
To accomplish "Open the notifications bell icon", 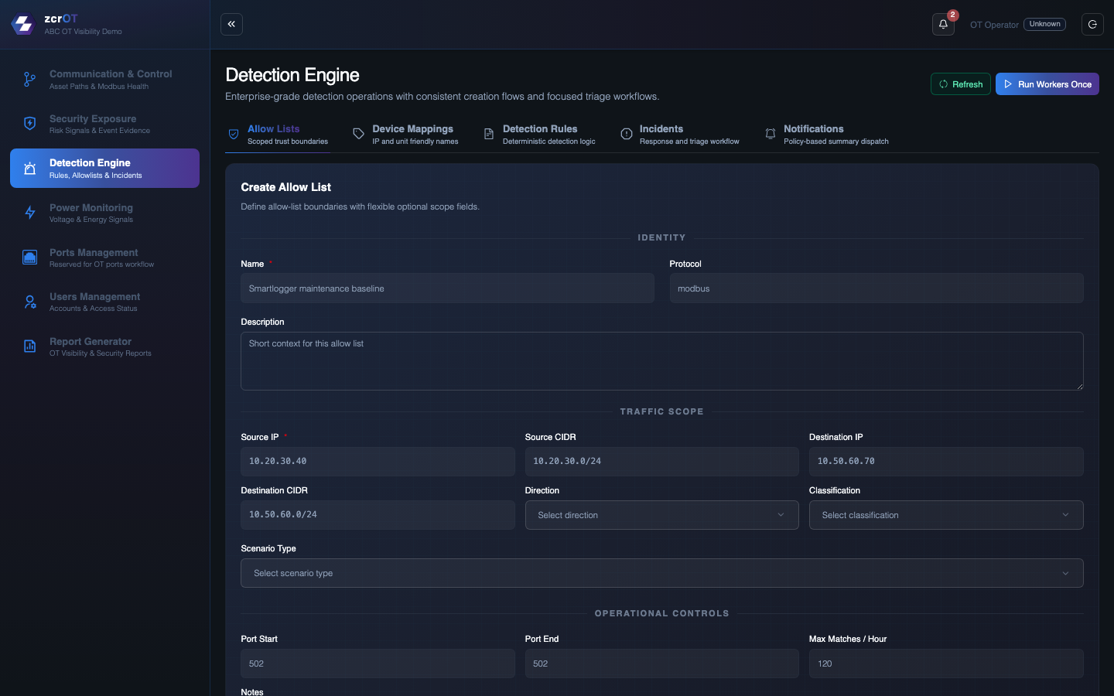I will (x=943, y=24).
